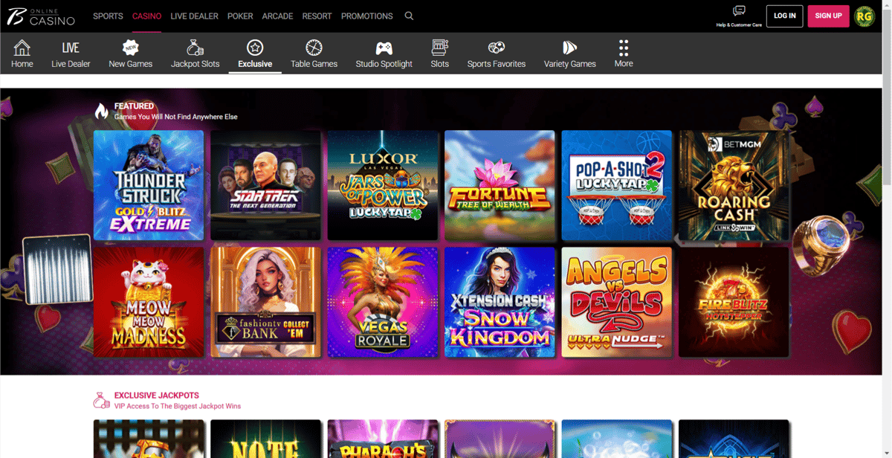
Task: Click "Games You Will Not Find Anywhere Else"
Action: coord(176,117)
